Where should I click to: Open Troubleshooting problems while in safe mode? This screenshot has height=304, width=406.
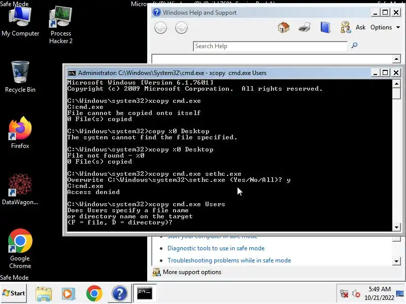tap(229, 260)
